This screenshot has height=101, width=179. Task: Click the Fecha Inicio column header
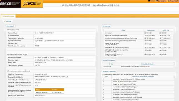click(x=151, y=30)
